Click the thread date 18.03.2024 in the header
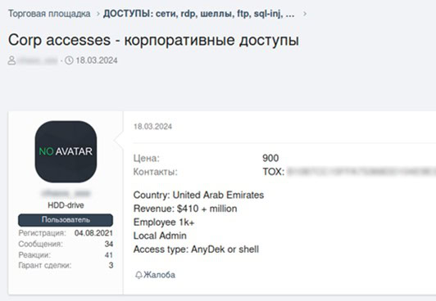Viewport: 436px width, 301px height. click(x=97, y=61)
